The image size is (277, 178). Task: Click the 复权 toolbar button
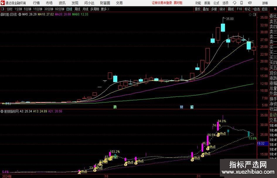(x=198, y=9)
